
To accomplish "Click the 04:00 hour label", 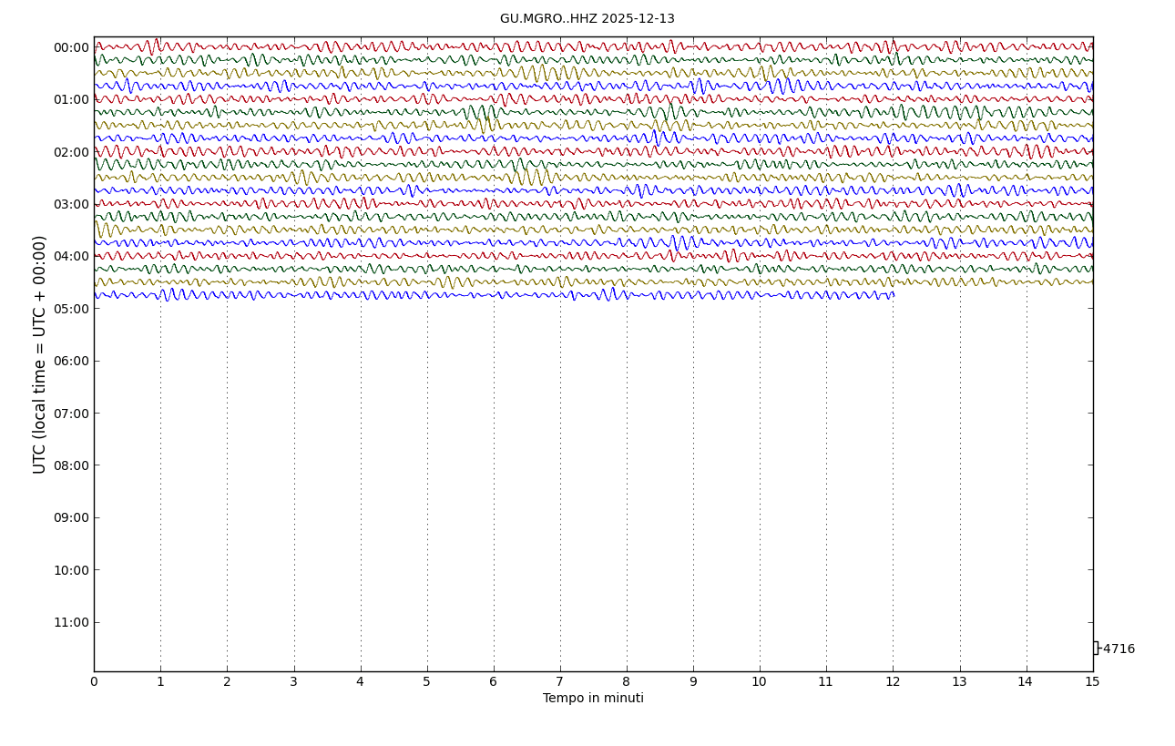I will (x=71, y=257).
